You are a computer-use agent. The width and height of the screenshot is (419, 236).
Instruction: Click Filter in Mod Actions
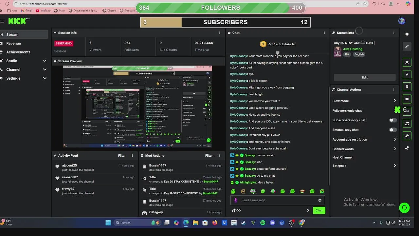[x=209, y=156]
